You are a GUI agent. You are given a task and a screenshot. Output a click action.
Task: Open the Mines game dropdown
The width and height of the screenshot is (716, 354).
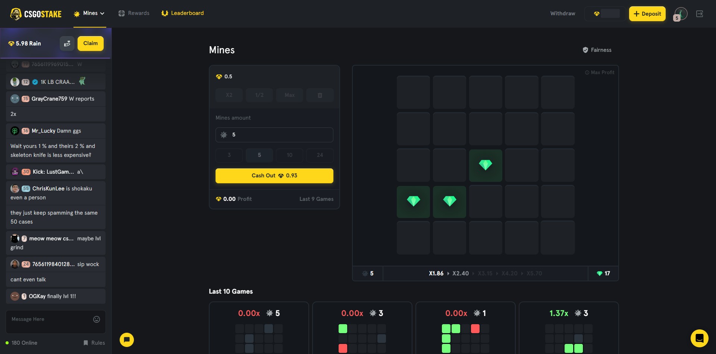[89, 13]
